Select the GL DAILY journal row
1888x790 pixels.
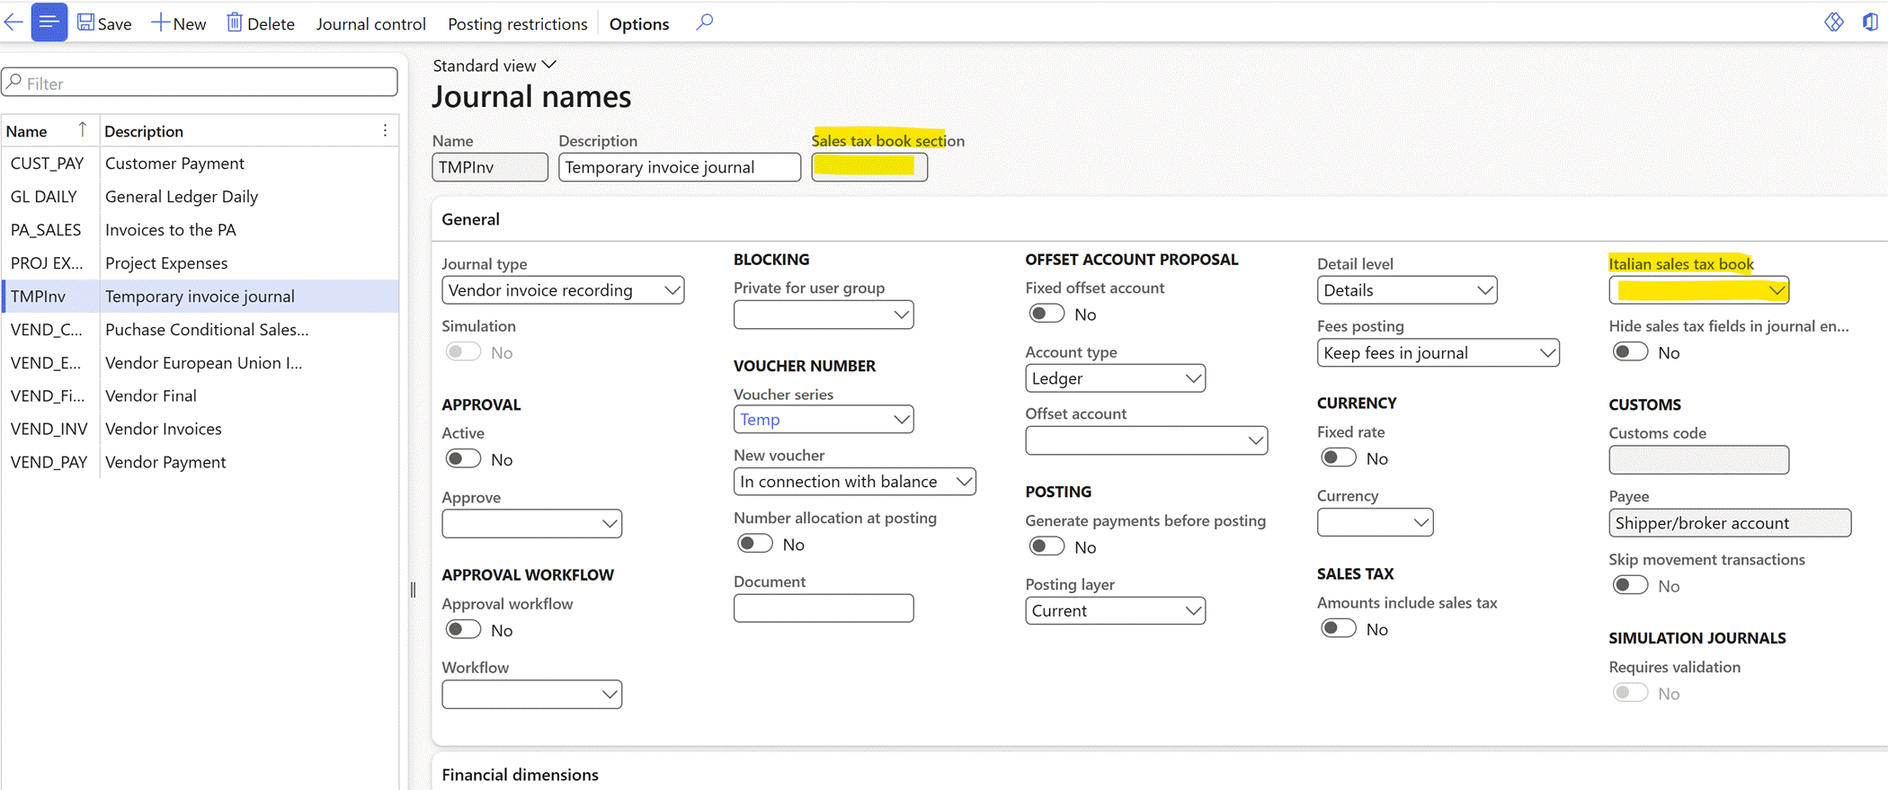point(200,197)
